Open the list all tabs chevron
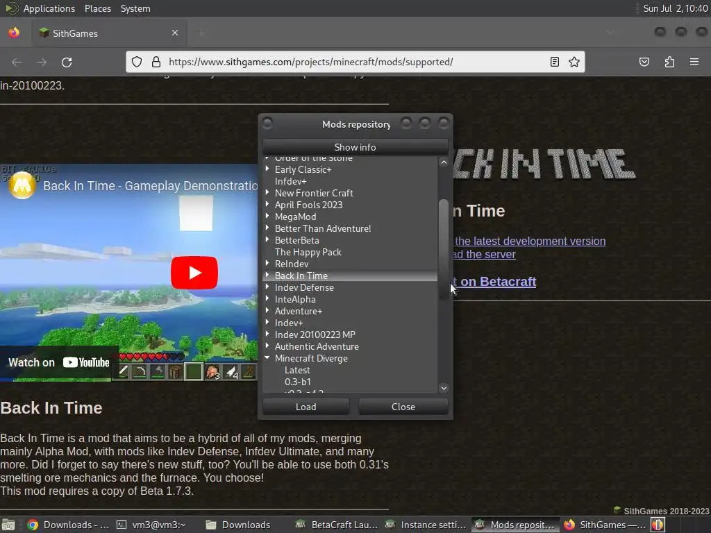 click(610, 33)
